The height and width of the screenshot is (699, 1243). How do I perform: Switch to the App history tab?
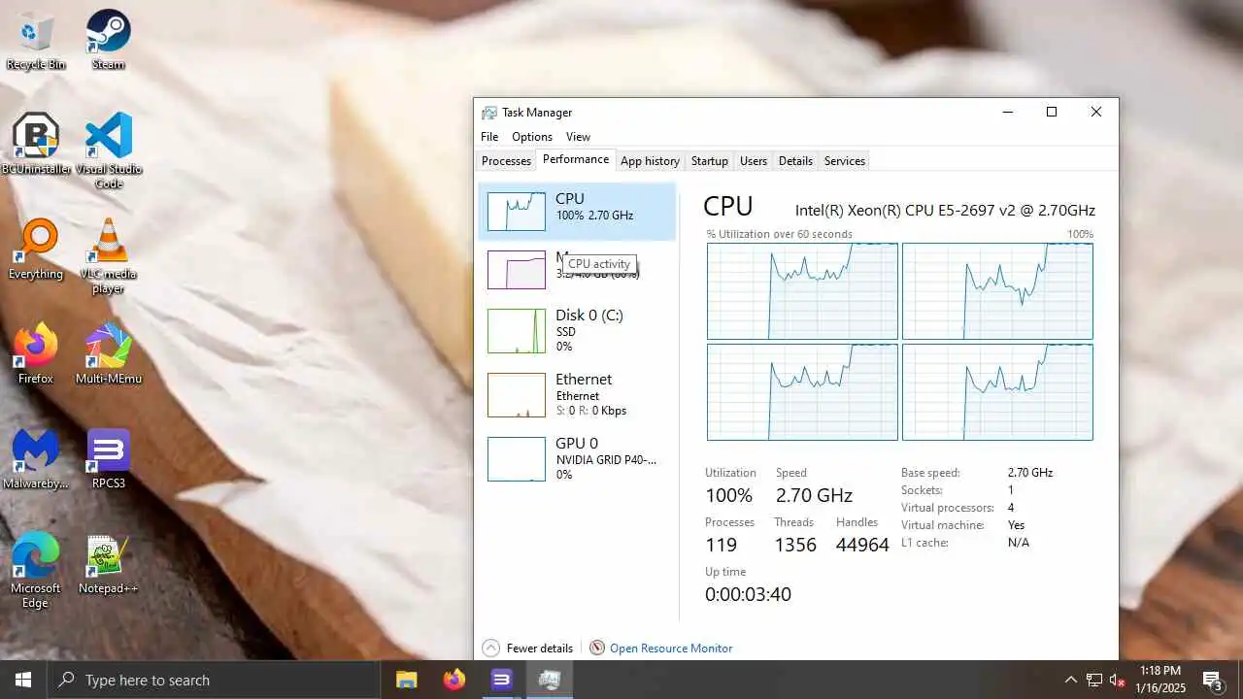point(650,161)
